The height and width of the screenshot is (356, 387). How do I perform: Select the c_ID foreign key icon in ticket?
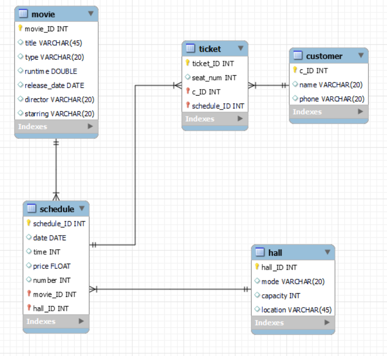(x=188, y=91)
